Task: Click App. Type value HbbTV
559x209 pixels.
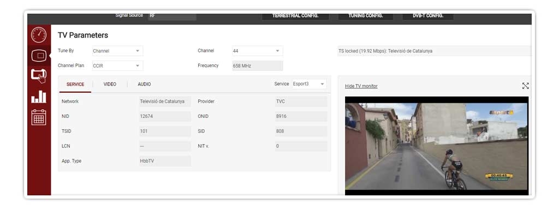Action: (x=165, y=161)
